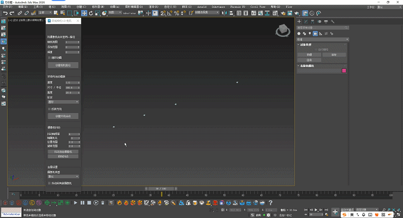Click the object name input field
403x218 pixels.
[x=319, y=71]
